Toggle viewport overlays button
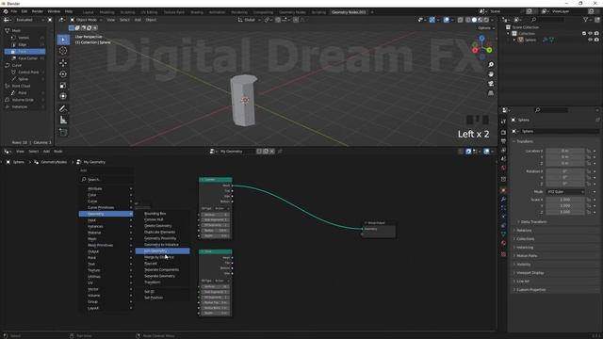Screen dimensions: 603x339 click(x=446, y=20)
